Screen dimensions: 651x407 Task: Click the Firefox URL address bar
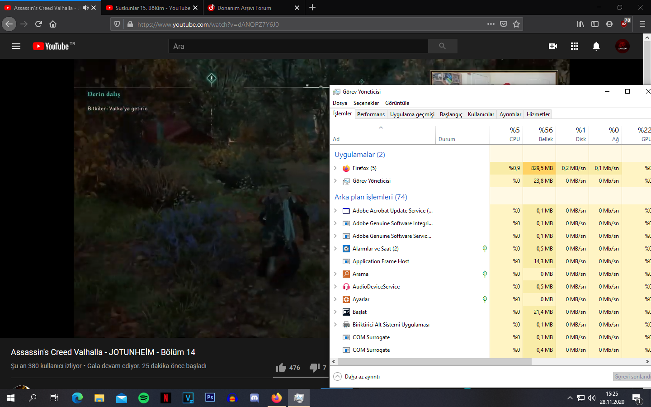click(x=310, y=24)
